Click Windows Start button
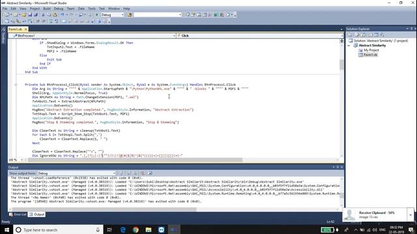Image resolution: width=417 pixels, height=234 pixels. pyautogui.click(x=7, y=229)
